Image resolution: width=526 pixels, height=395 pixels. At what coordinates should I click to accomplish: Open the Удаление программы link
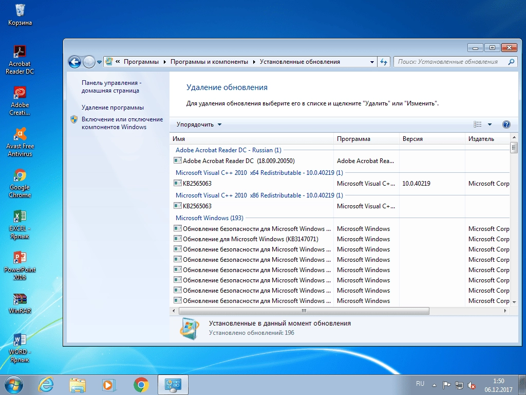click(x=112, y=107)
